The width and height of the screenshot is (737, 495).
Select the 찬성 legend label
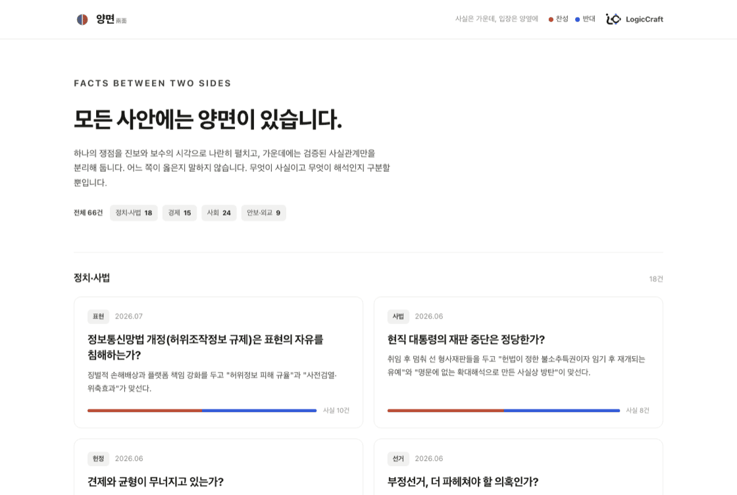(x=562, y=19)
